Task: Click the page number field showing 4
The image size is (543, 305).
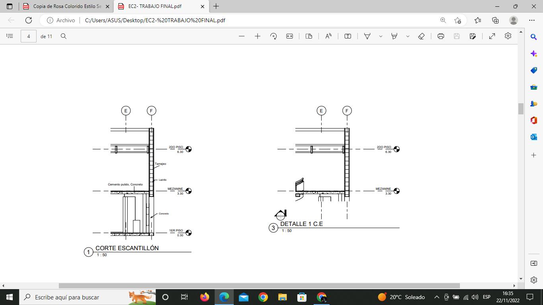Action: pyautogui.click(x=29, y=36)
